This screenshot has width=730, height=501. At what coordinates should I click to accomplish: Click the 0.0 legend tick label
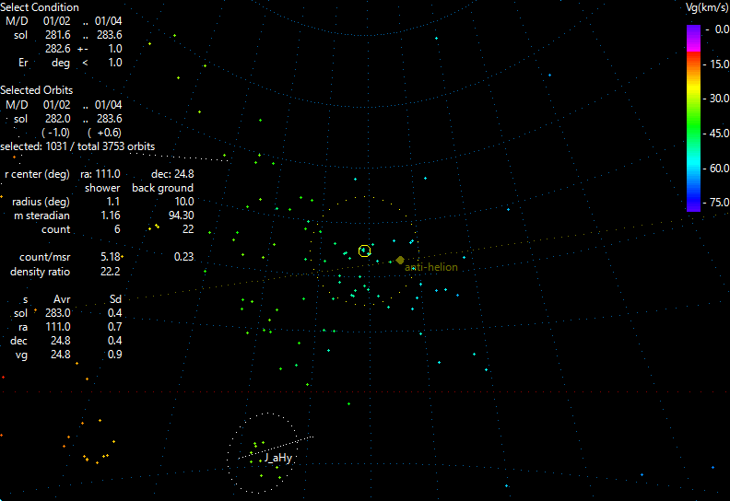click(x=722, y=29)
